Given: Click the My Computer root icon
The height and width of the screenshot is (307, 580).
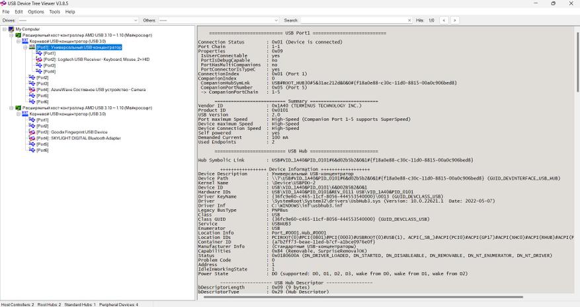Looking at the screenshot, I should click(11, 29).
